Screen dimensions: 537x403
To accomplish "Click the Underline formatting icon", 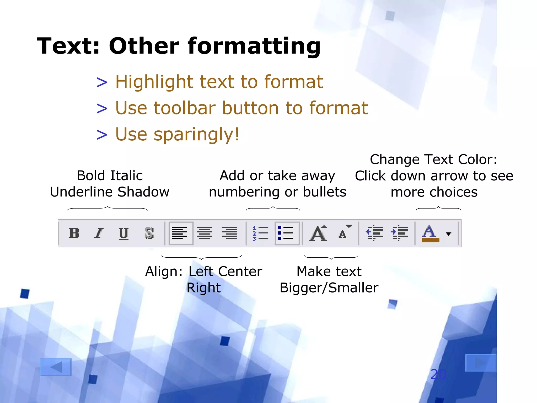I will (123, 233).
